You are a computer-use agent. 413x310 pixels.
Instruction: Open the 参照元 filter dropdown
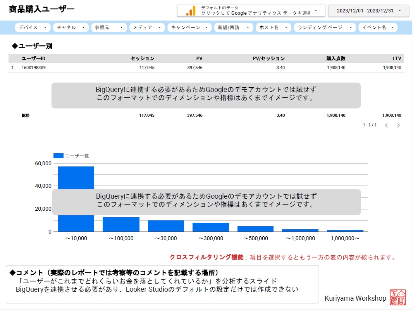coord(109,28)
